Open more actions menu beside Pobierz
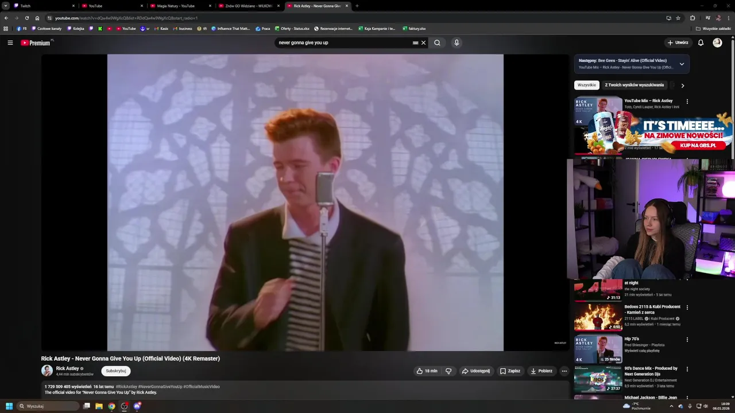This screenshot has width=735, height=413. pos(564,371)
